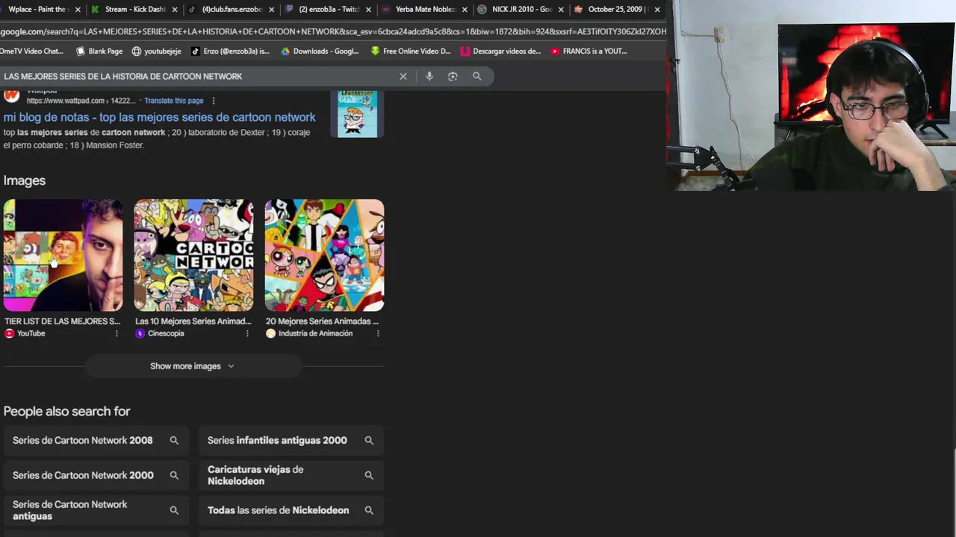Open the Downloads - Google Drive bookmark
Screen dimensions: 956x537
tap(320, 51)
